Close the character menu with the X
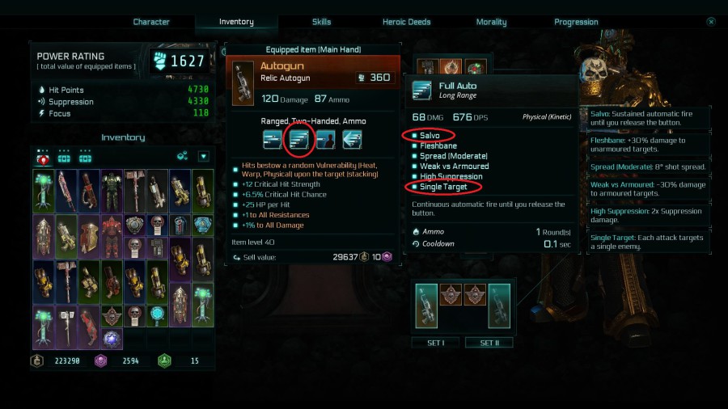This screenshot has width=728, height=409. pos(711,22)
